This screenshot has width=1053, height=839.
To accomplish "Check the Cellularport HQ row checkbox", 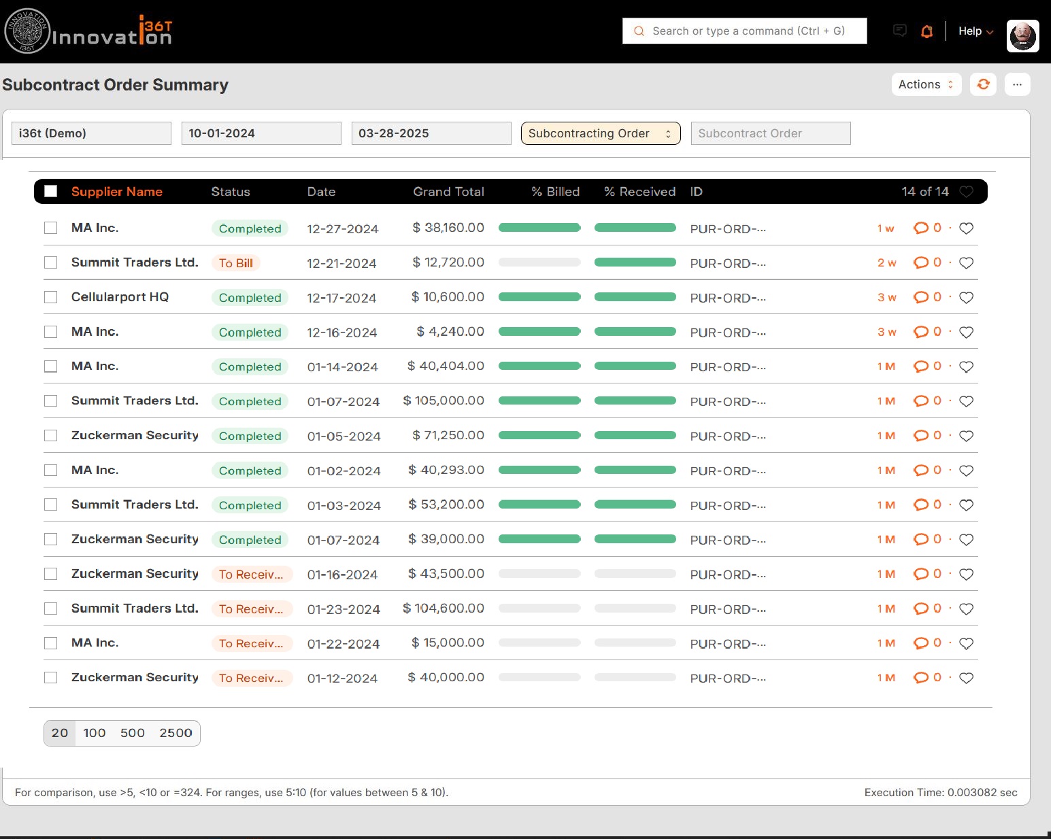I will pyautogui.click(x=51, y=297).
